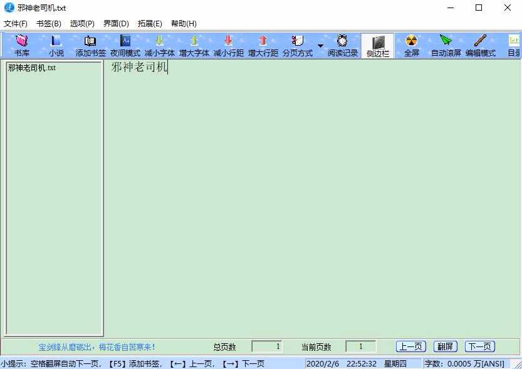Click the 小提示 hint text in status bar

132,364
